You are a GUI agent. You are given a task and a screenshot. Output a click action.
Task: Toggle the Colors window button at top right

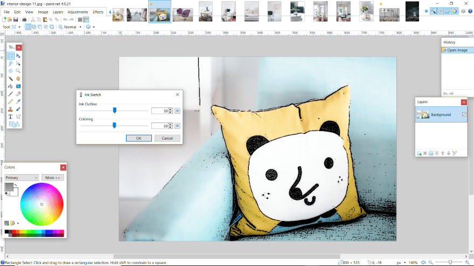[454, 11]
